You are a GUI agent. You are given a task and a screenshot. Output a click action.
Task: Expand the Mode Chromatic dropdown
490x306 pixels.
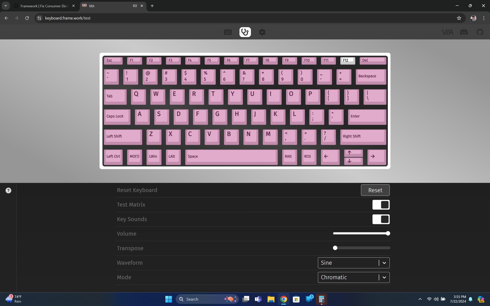353,277
